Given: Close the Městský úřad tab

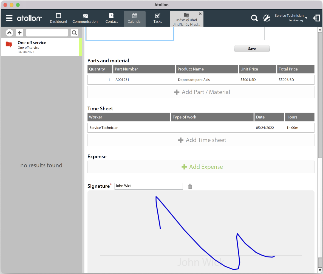Looking at the screenshot, I should click(200, 14).
